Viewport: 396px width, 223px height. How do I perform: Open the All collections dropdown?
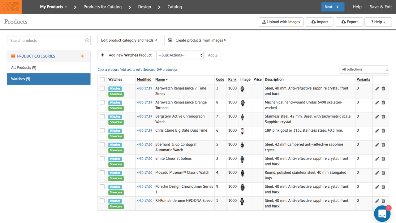click(x=364, y=69)
